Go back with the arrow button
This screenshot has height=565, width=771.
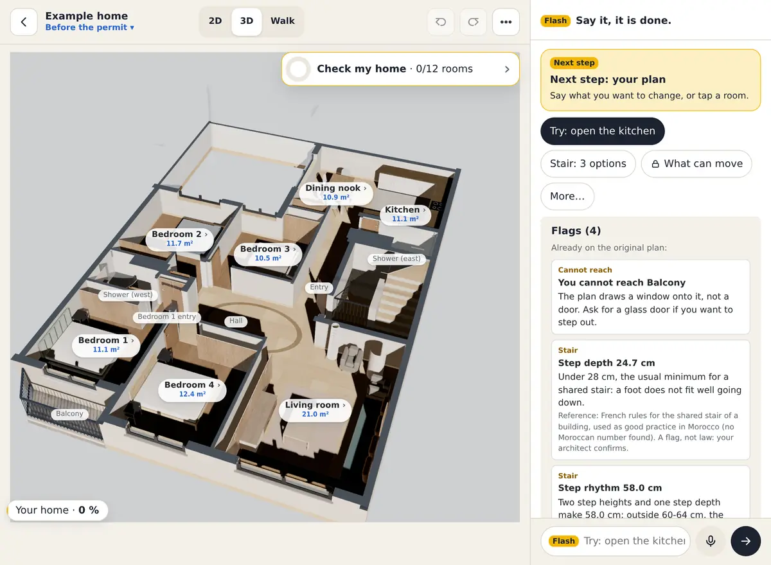24,22
